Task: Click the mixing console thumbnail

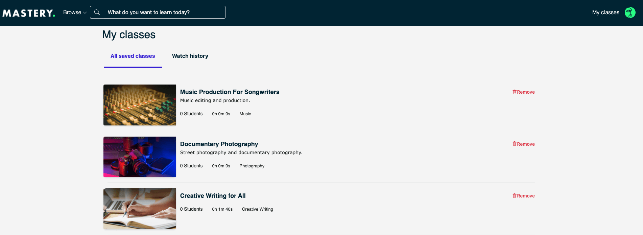Action: [x=140, y=105]
